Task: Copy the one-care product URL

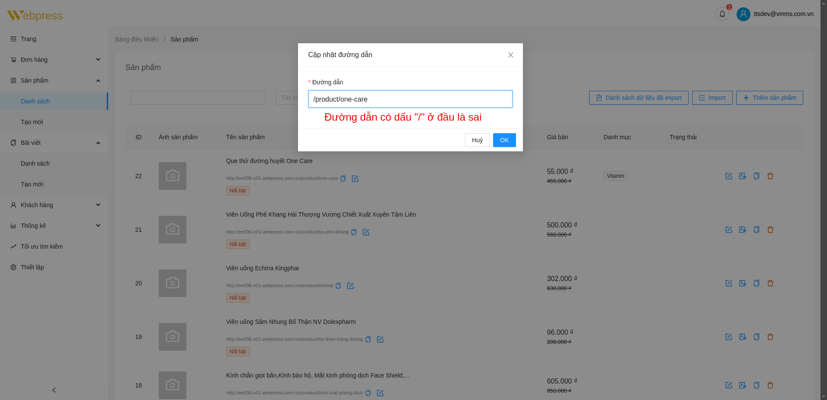Action: [x=343, y=179]
